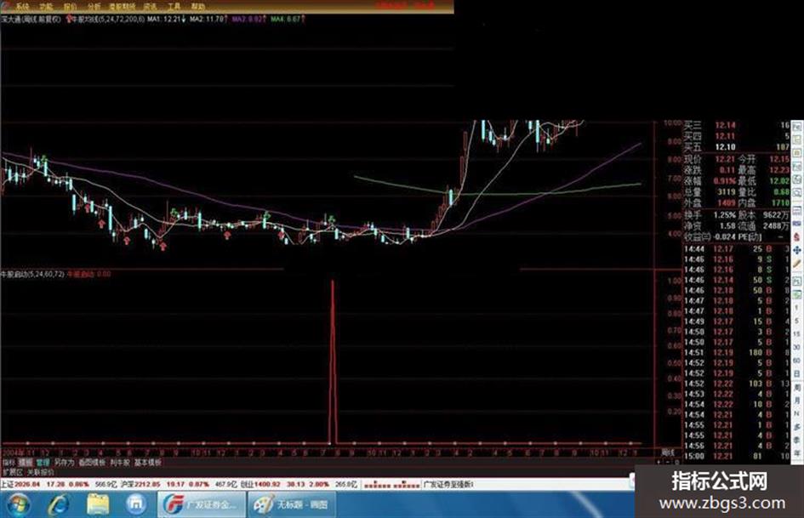Select the pencil drawing tool icon
The width and height of the screenshot is (804, 518).
click(x=797, y=263)
